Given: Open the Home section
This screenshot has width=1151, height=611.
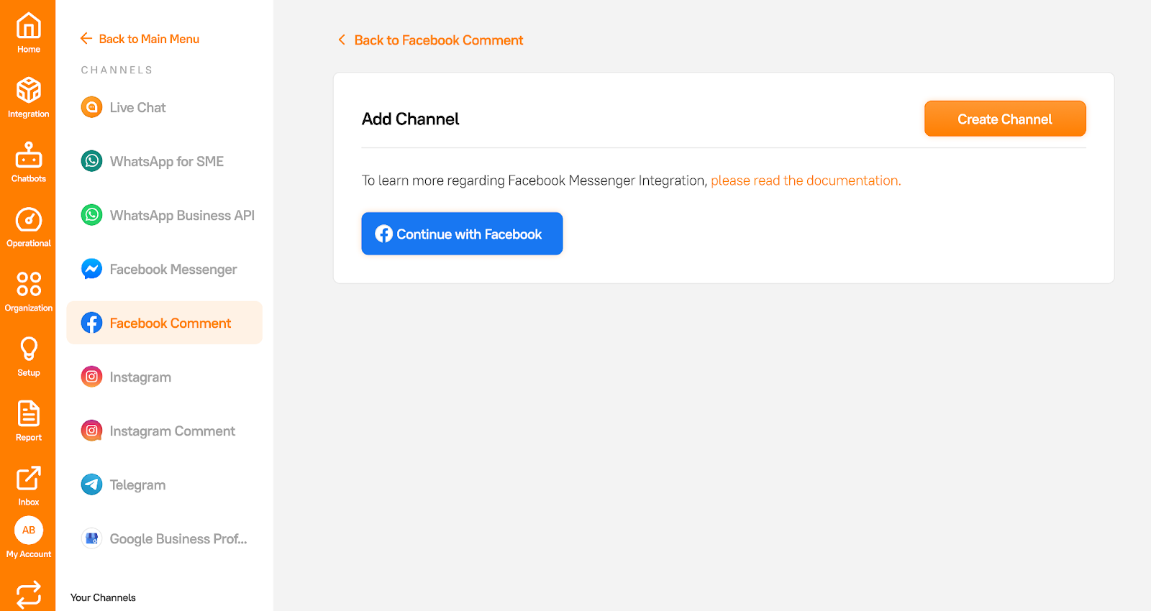Looking at the screenshot, I should coord(29,32).
